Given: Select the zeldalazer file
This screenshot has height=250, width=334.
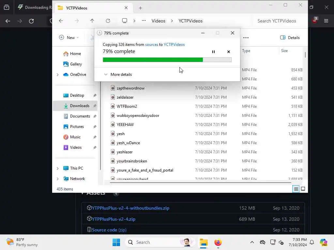Looking at the screenshot, I should pos(125,97).
